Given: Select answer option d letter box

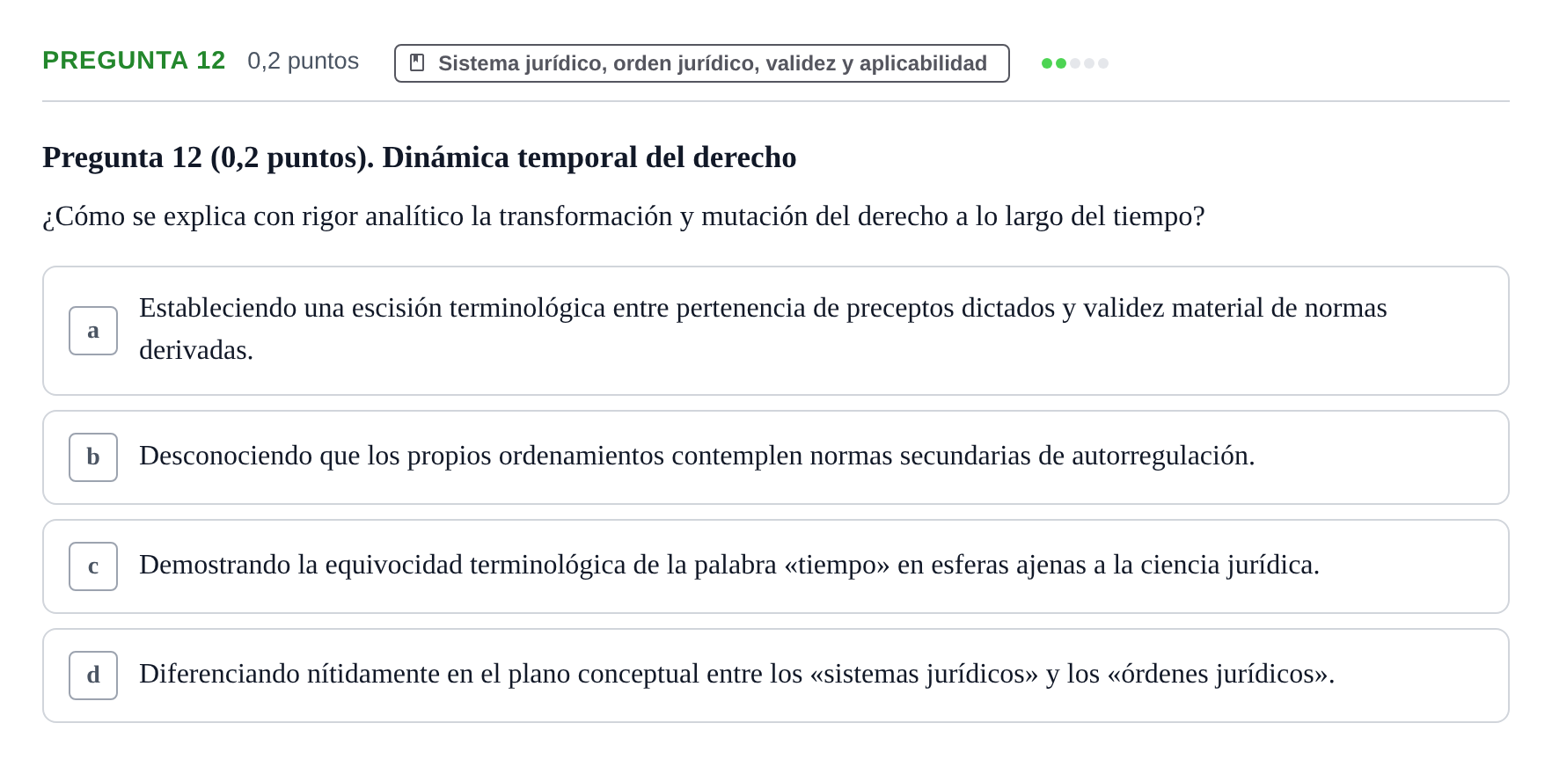Looking at the screenshot, I should (x=93, y=676).
